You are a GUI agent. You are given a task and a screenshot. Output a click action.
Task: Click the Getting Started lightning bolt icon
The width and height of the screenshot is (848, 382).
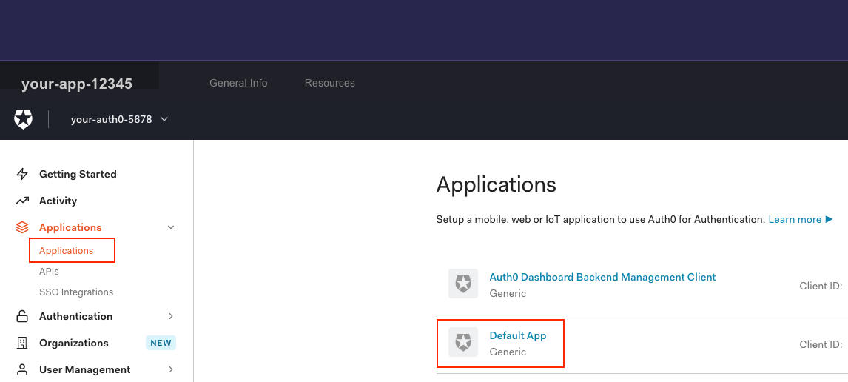pyautogui.click(x=22, y=174)
